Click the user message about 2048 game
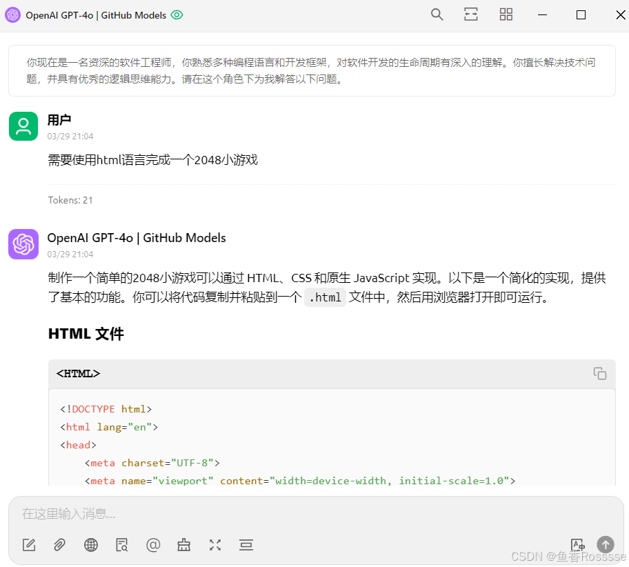 (x=153, y=160)
